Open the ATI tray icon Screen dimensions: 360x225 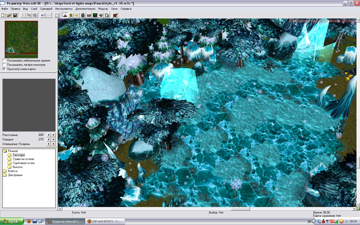pos(332,221)
